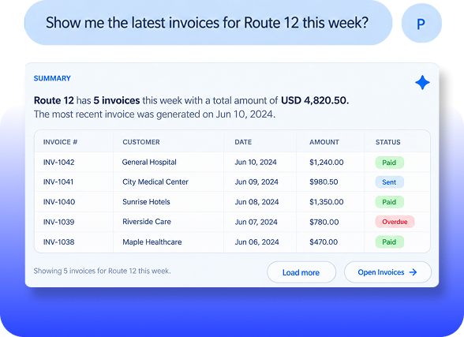Click the AMOUNT column header
This screenshot has width=464, height=337.
click(324, 142)
